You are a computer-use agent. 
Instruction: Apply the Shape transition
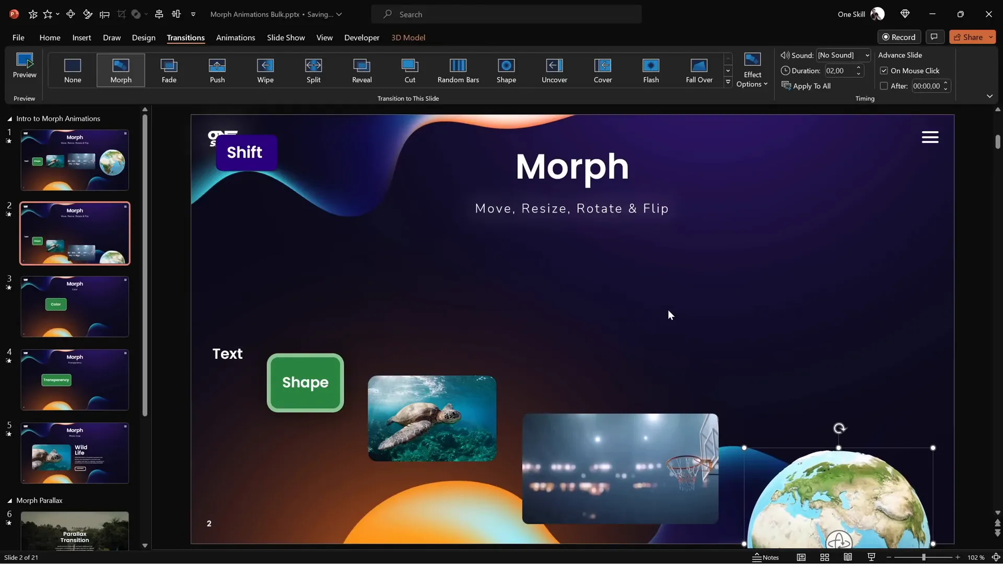click(506, 70)
